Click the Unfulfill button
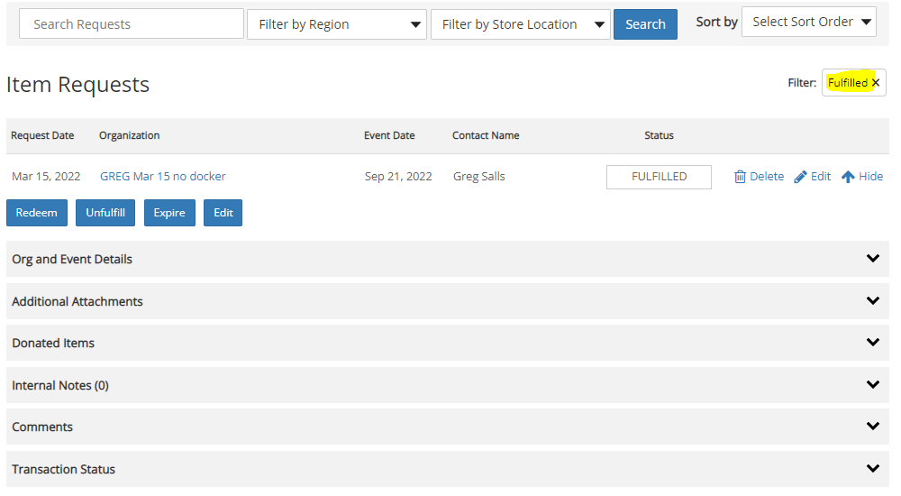Screen dimensions: 901x496 tap(105, 213)
